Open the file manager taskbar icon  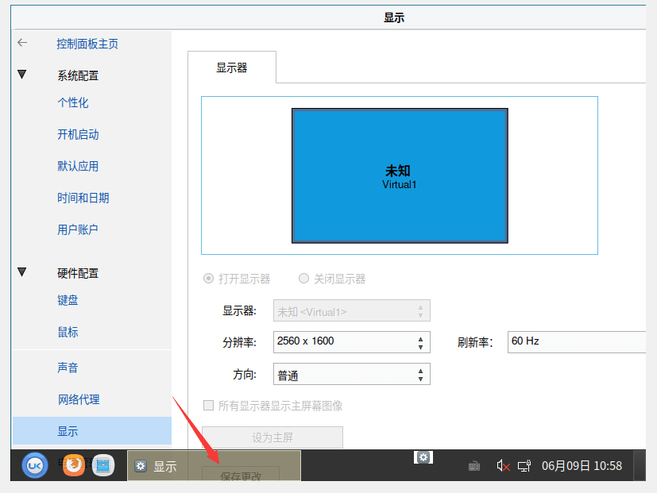point(103,466)
